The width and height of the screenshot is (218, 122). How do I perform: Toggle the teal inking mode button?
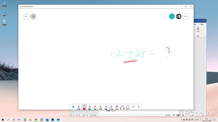pos(73,107)
